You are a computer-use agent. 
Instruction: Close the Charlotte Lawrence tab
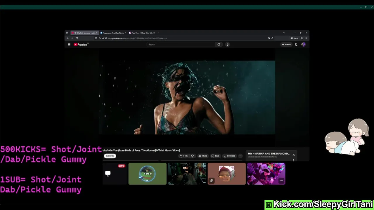tap(97, 33)
